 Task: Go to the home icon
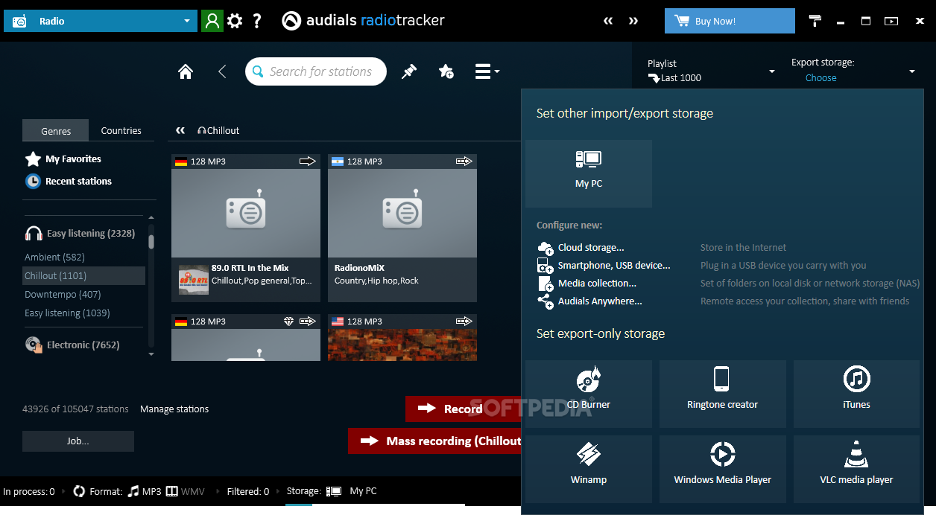pos(186,71)
